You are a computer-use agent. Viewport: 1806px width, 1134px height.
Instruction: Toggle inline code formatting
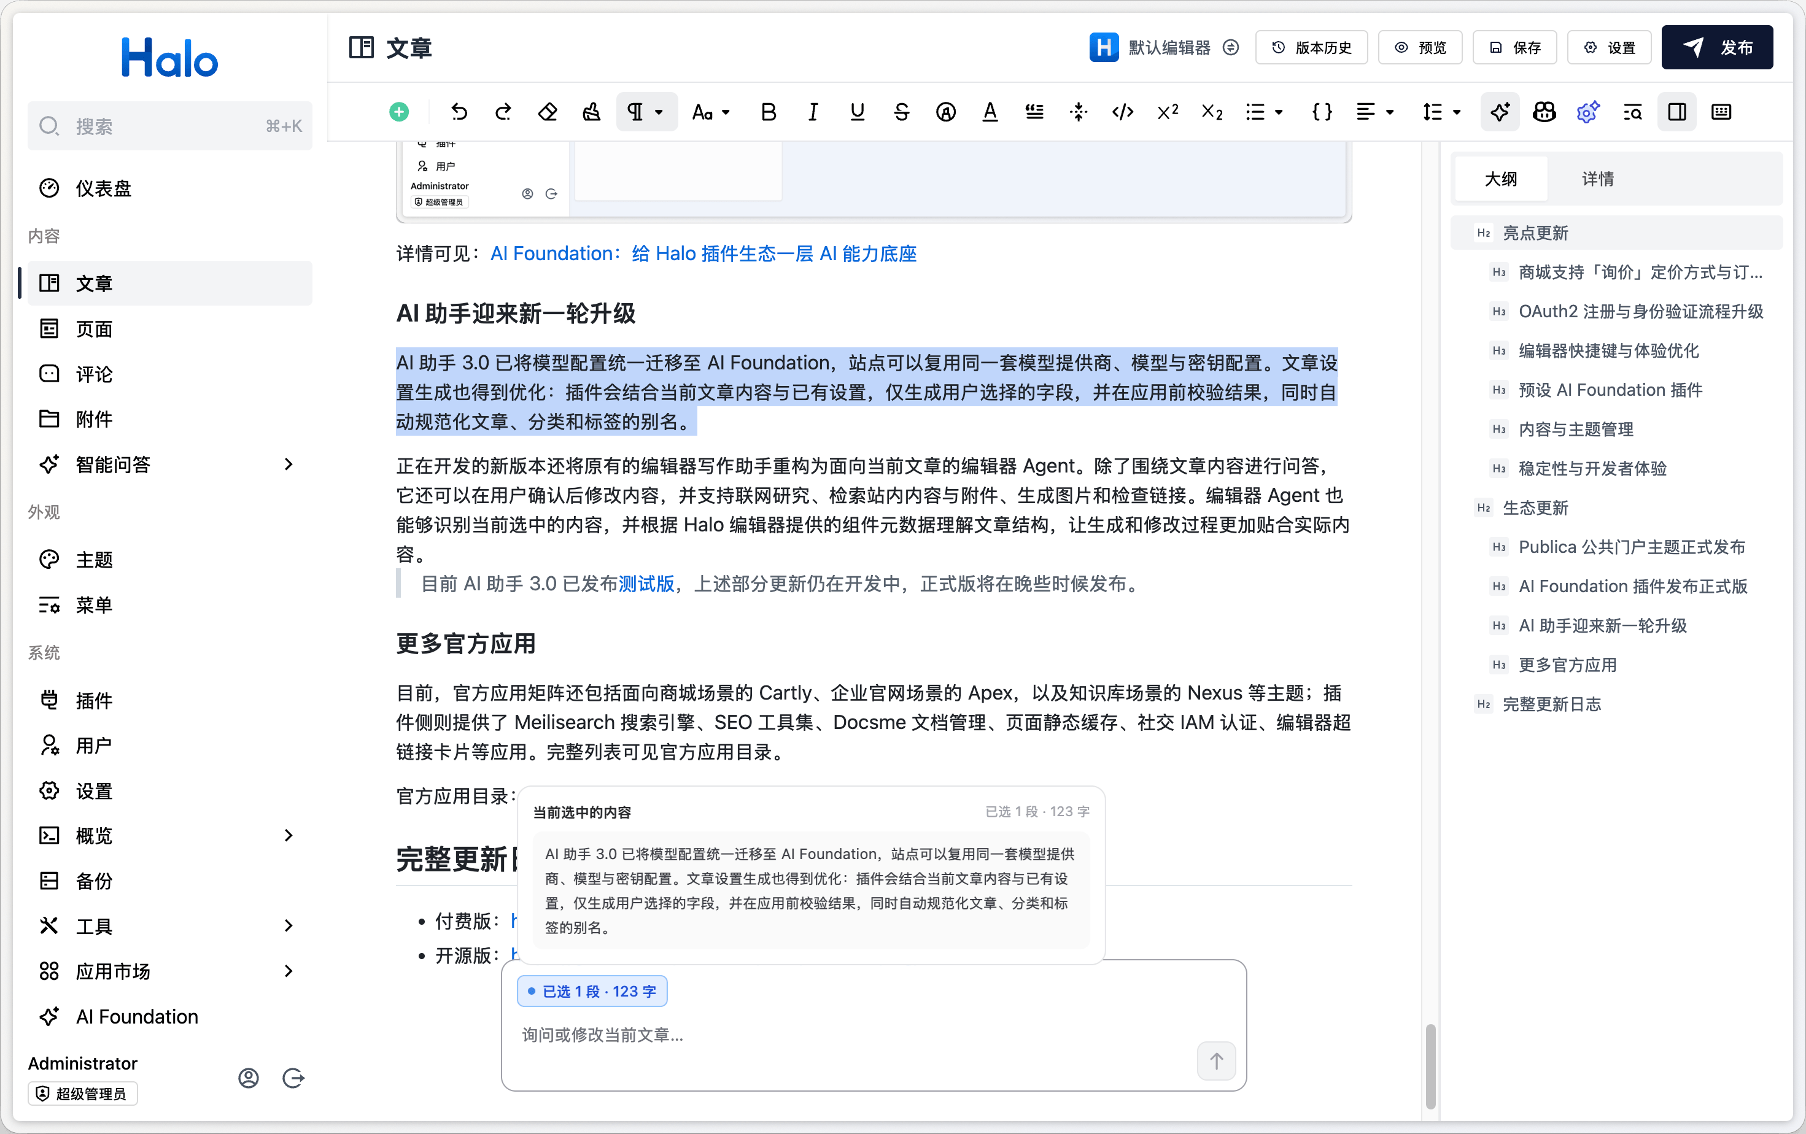point(1123,112)
